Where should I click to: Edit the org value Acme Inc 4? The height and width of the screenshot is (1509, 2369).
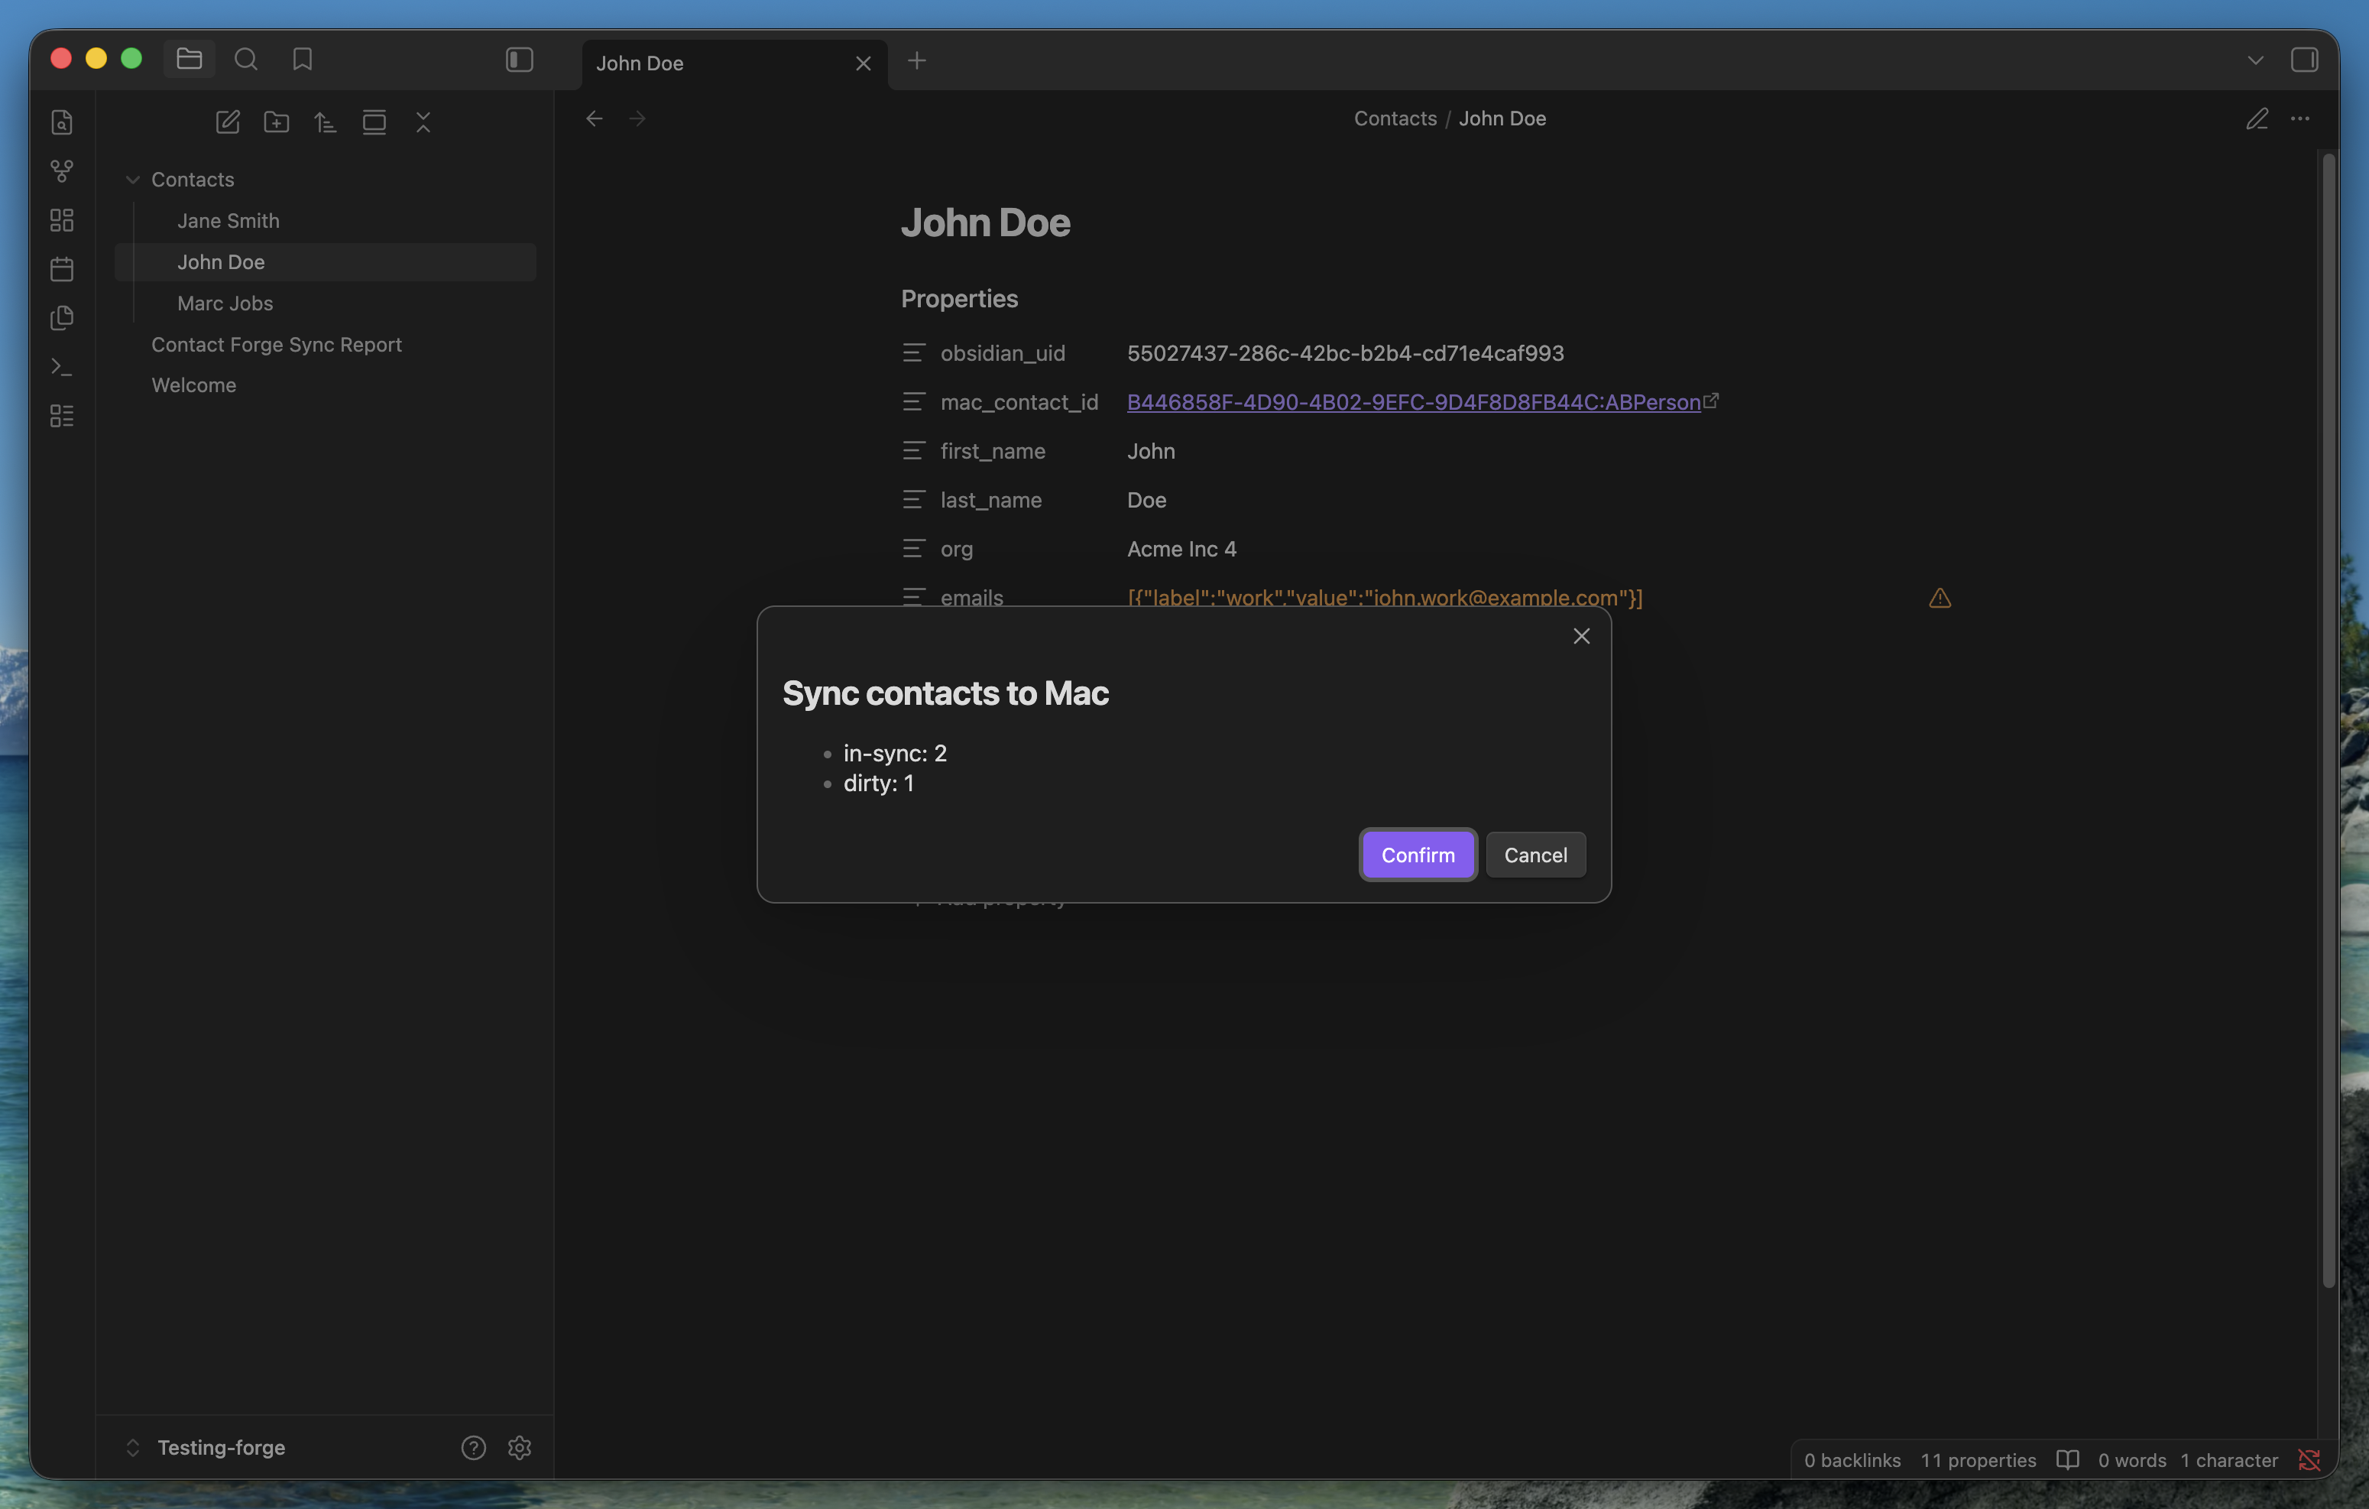tap(1181, 550)
